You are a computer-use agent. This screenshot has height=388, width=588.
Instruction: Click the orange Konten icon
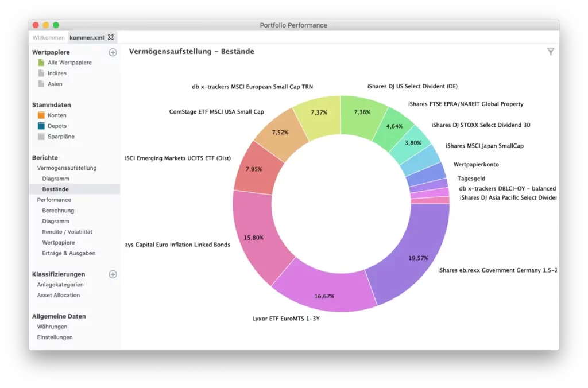(x=41, y=115)
